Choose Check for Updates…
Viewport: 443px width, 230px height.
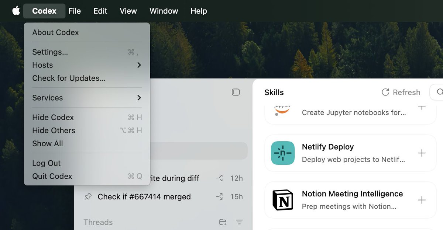point(87,78)
